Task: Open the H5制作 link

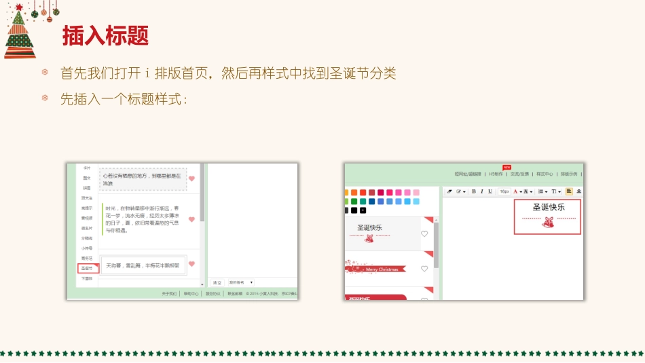Action: click(x=496, y=174)
